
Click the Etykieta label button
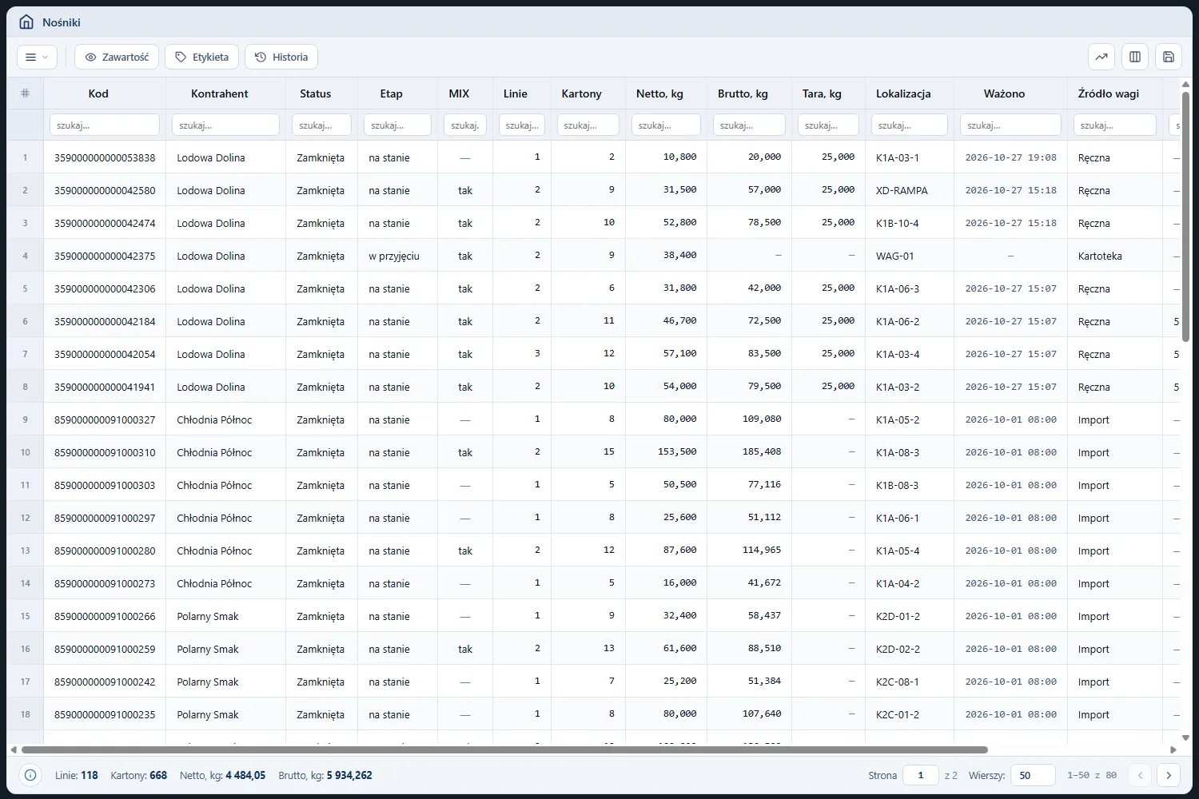click(x=201, y=57)
